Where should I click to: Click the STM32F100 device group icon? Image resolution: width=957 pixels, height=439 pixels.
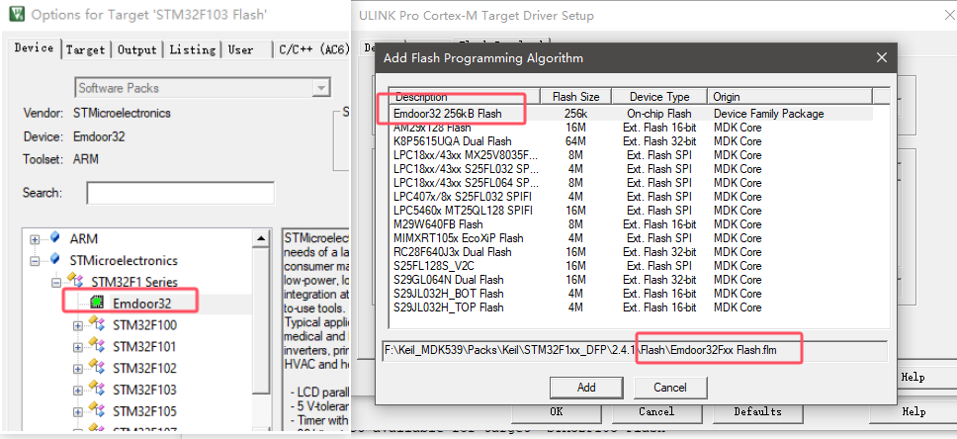pyautogui.click(x=97, y=325)
